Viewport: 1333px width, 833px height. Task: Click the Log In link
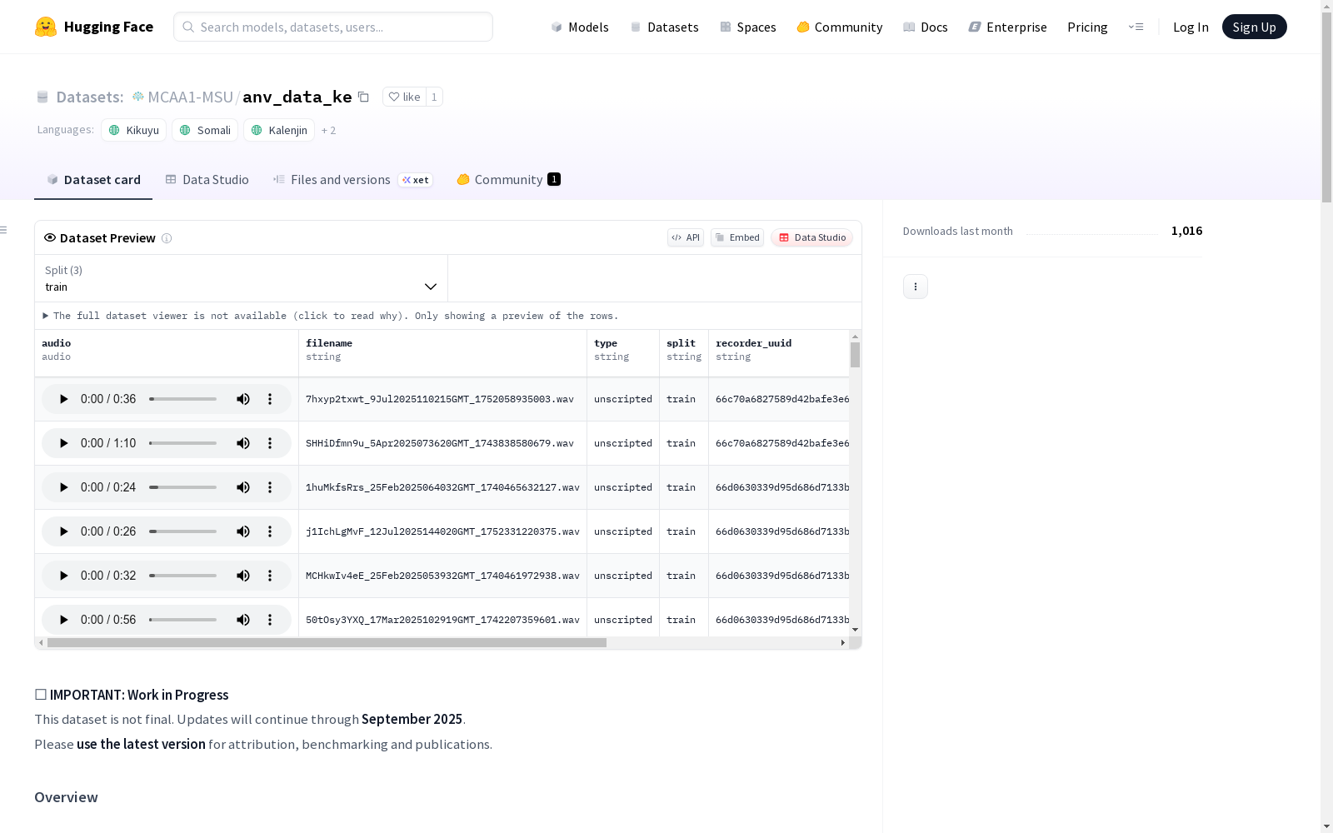pyautogui.click(x=1191, y=27)
